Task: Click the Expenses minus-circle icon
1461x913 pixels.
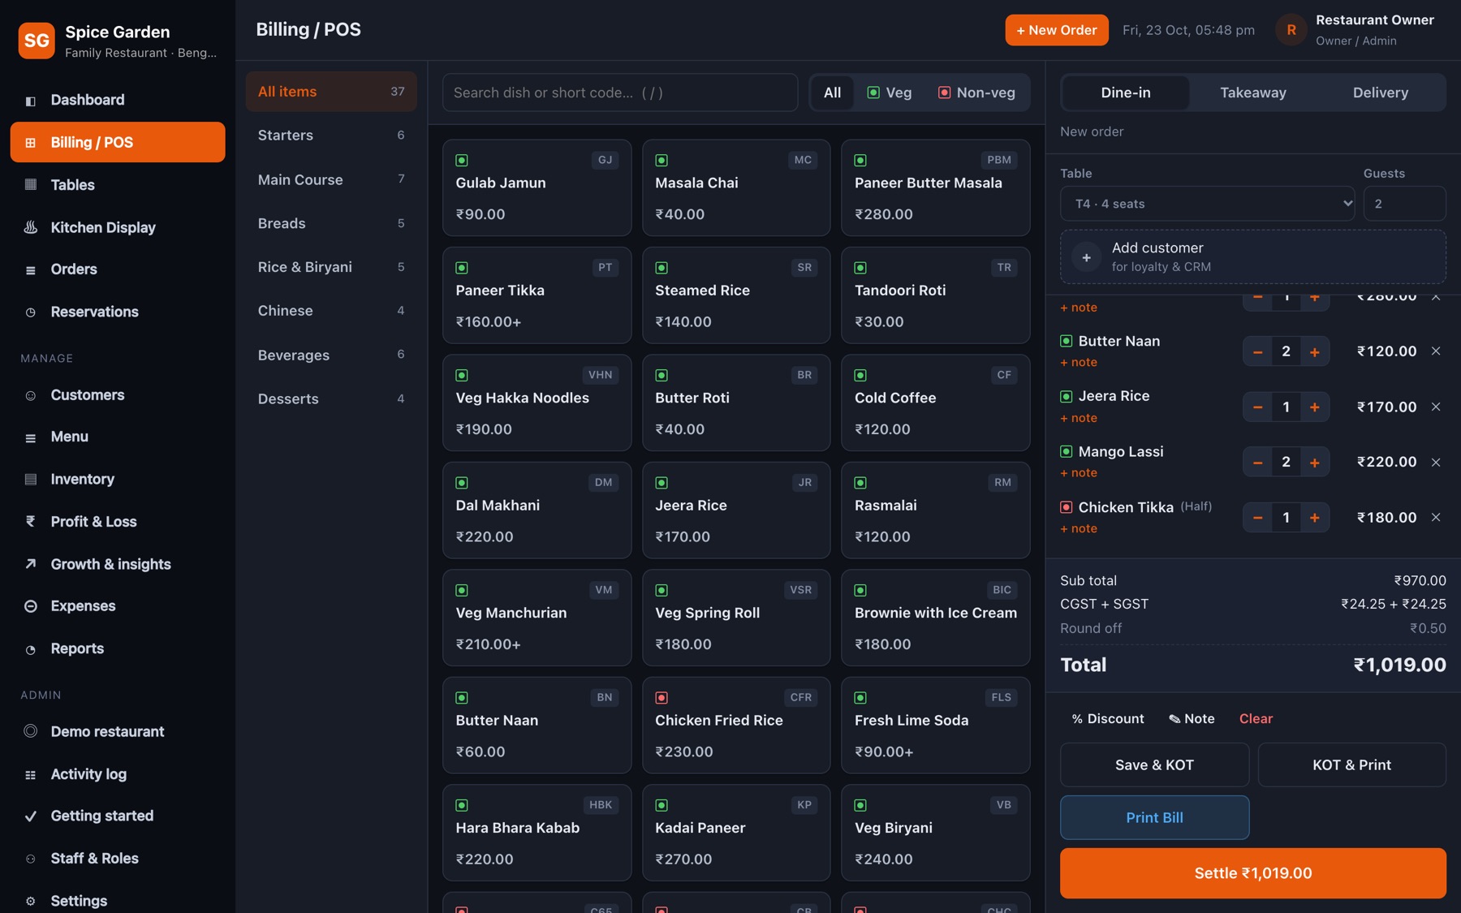Action: pyautogui.click(x=31, y=606)
